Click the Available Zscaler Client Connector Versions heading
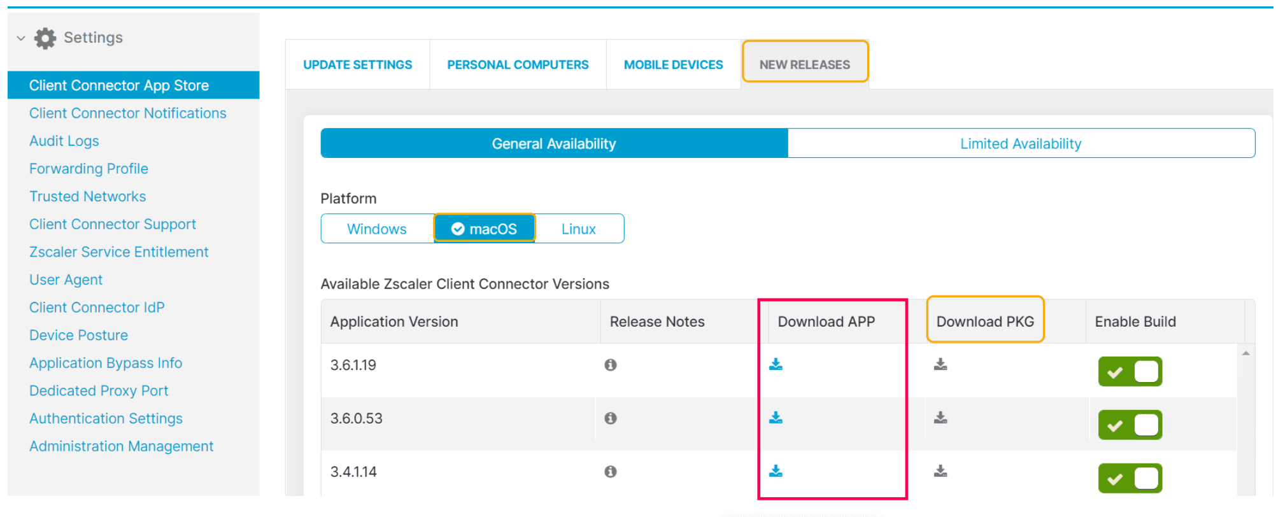This screenshot has height=517, width=1276. pos(465,284)
